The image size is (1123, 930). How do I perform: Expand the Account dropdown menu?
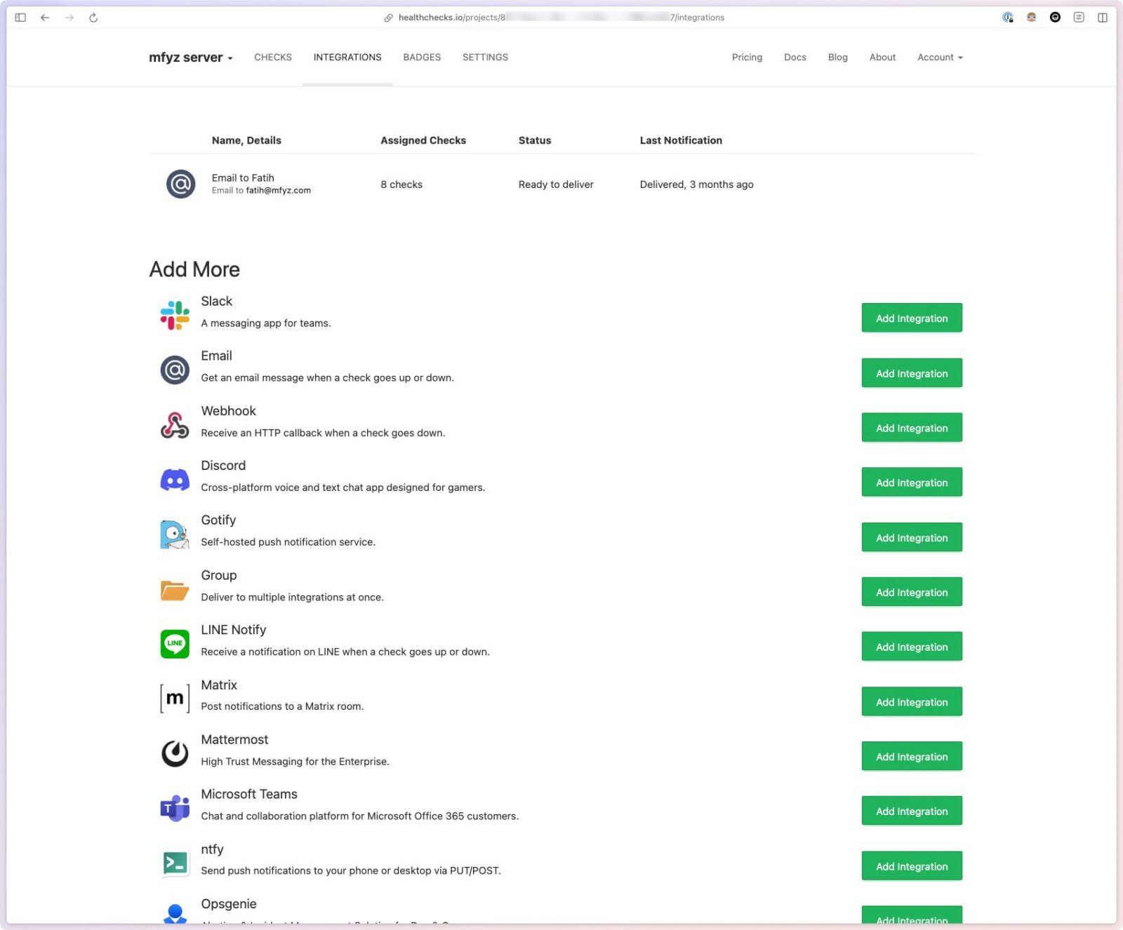point(940,58)
